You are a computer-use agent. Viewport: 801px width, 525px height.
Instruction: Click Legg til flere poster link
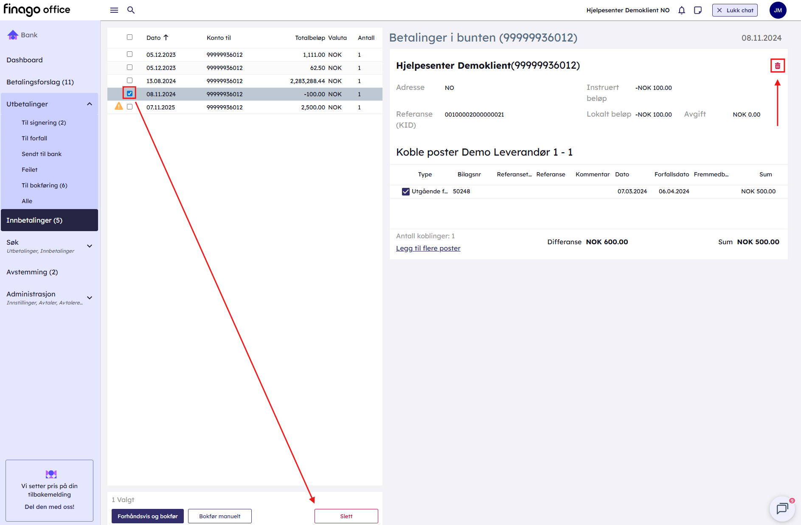[x=428, y=249]
